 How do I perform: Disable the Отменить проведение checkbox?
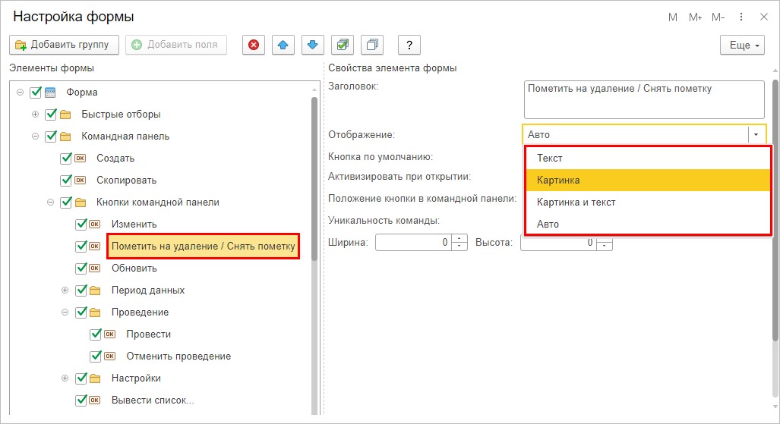pyautogui.click(x=96, y=356)
